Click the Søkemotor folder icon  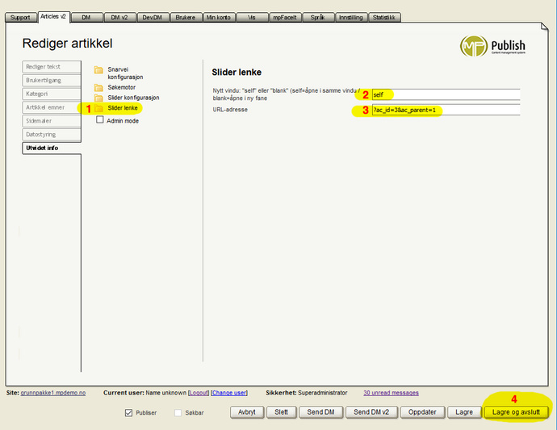[99, 87]
